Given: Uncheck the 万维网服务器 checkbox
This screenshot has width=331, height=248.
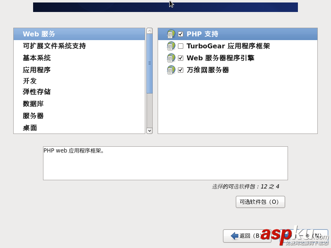Looking at the screenshot, I should point(181,70).
